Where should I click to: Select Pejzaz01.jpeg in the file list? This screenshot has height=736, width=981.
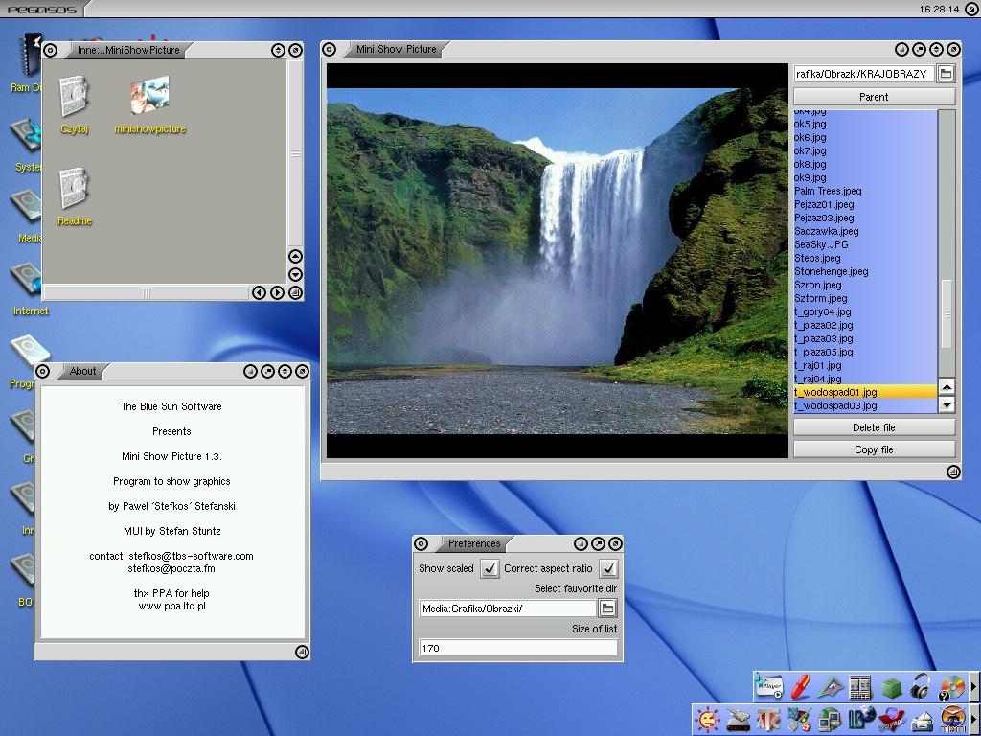[x=865, y=205]
